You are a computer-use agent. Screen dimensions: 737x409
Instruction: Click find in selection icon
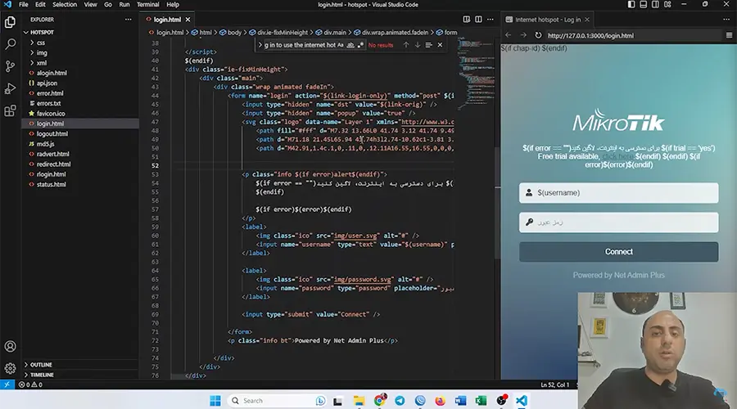click(x=428, y=45)
